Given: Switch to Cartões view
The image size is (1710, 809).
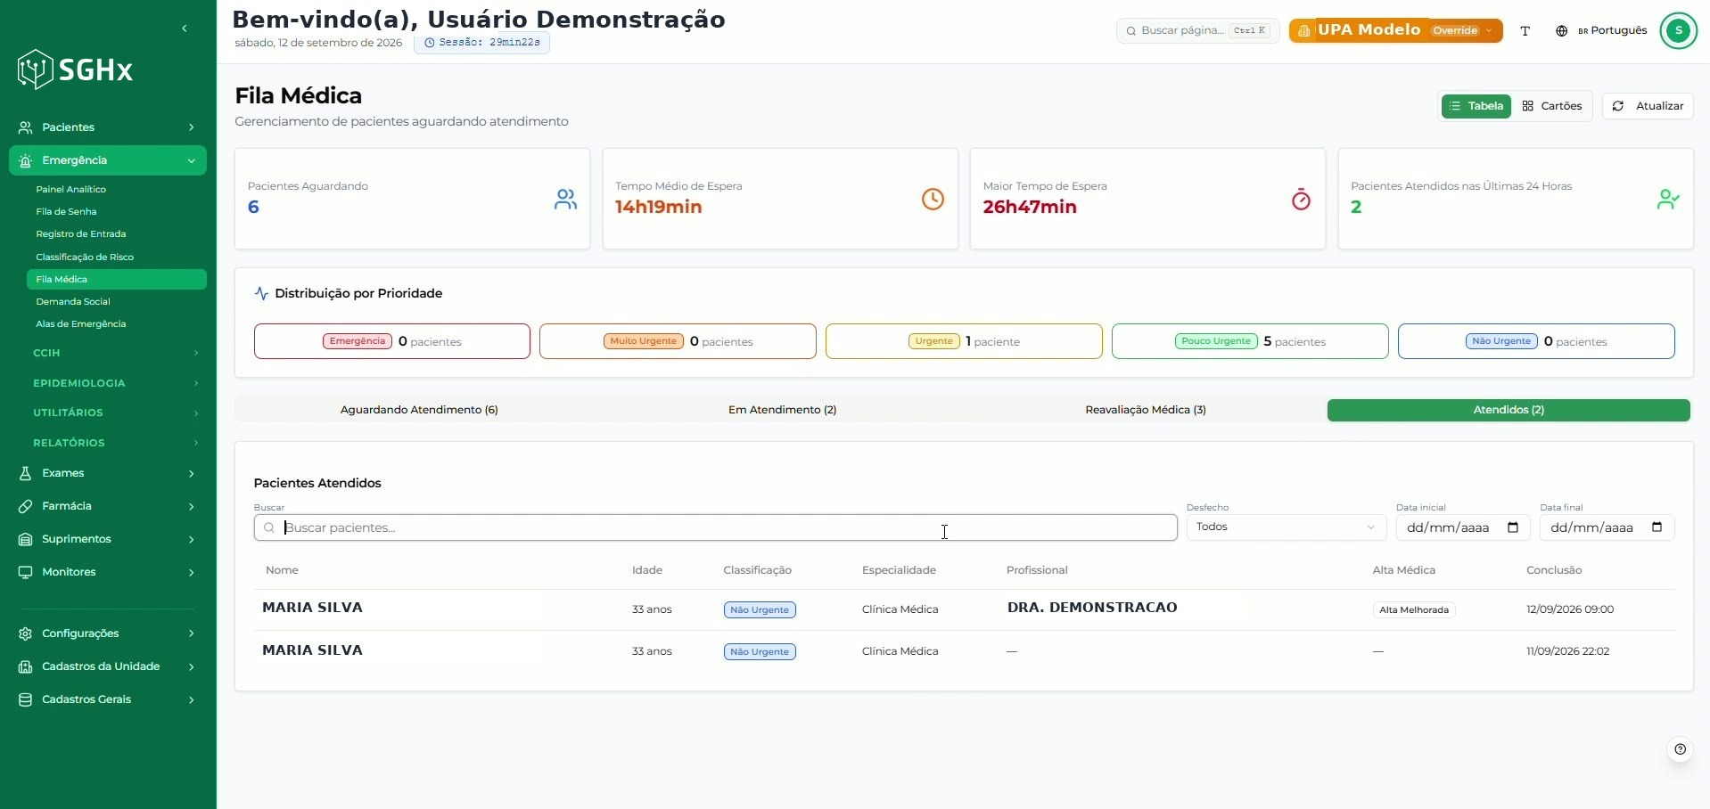Looking at the screenshot, I should 1552,106.
